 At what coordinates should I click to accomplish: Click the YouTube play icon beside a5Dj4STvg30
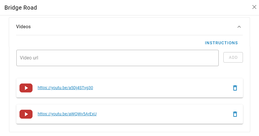tap(26, 88)
